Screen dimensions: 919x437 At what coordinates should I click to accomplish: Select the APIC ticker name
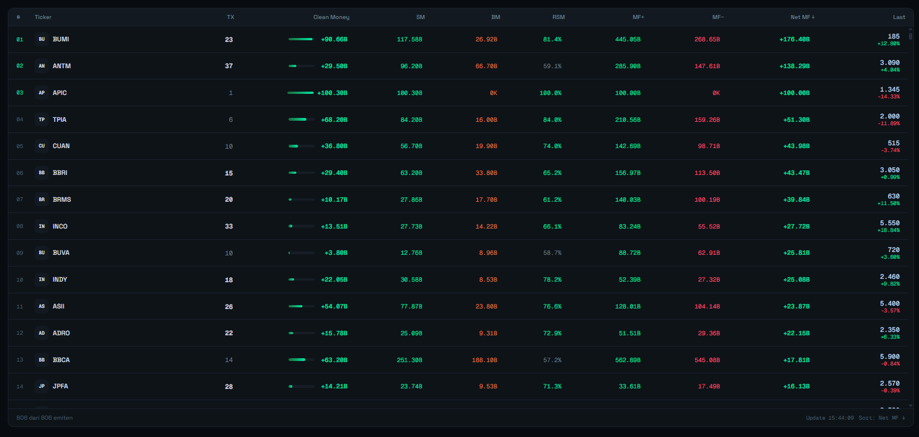(x=60, y=93)
